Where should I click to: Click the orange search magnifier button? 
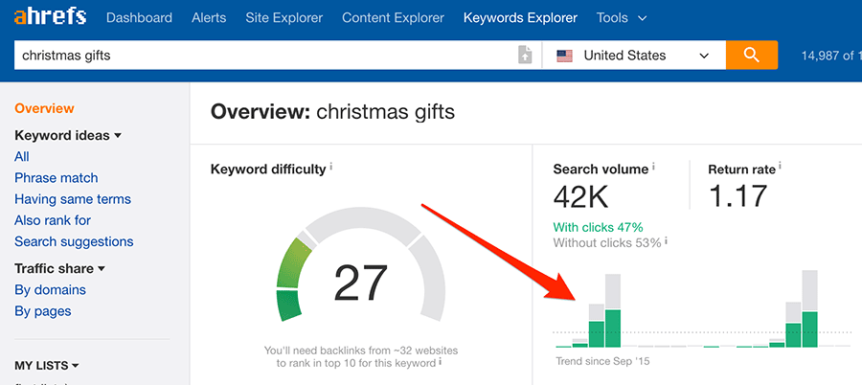tap(751, 56)
